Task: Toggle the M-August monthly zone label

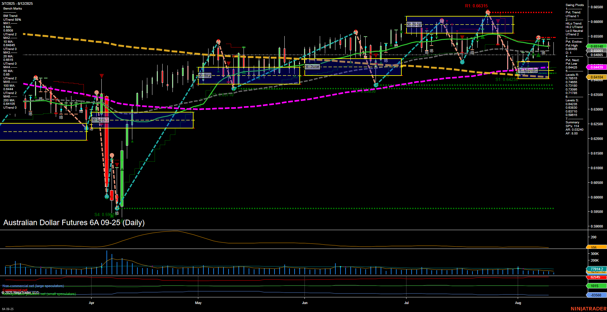Action: click(x=528, y=70)
